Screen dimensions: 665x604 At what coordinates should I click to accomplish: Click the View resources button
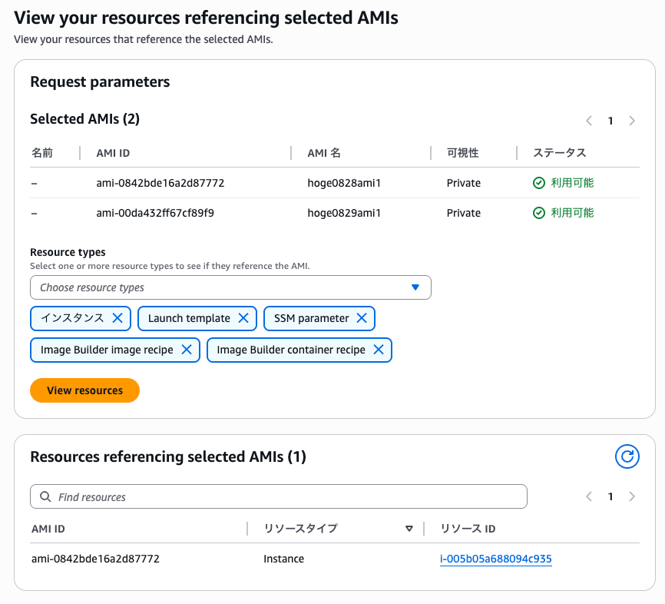84,390
